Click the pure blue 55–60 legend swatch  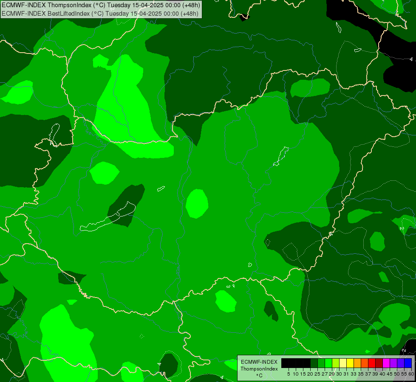(408, 363)
